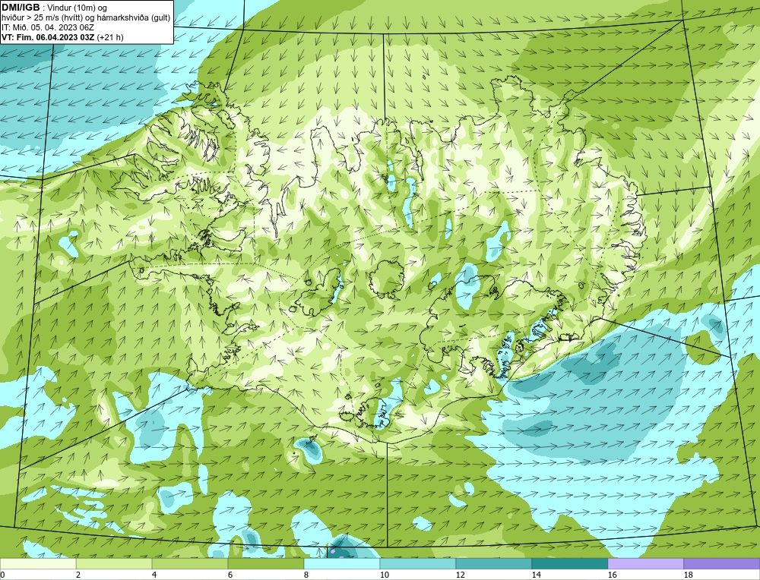
Task: Click the 'DMI/IGB' title text
Action: (x=21, y=8)
